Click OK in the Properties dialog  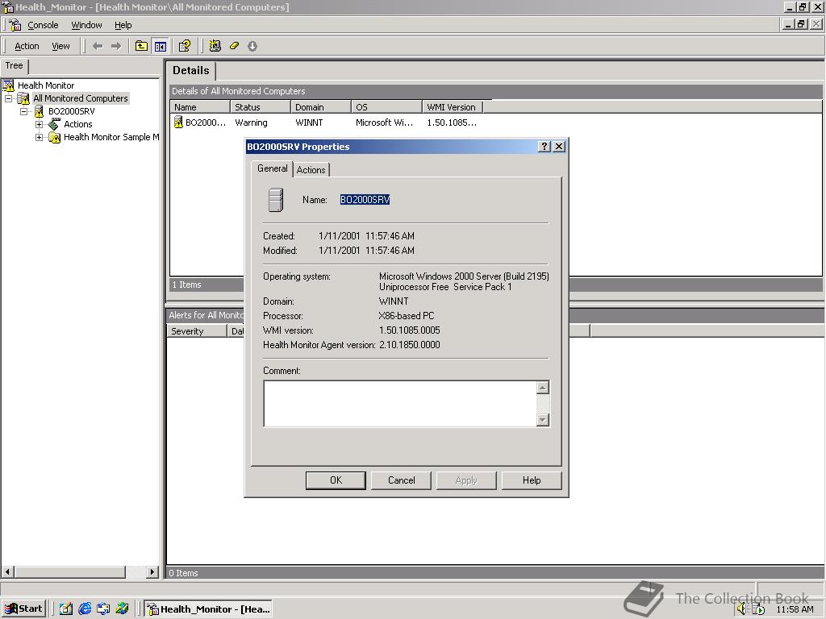[336, 480]
